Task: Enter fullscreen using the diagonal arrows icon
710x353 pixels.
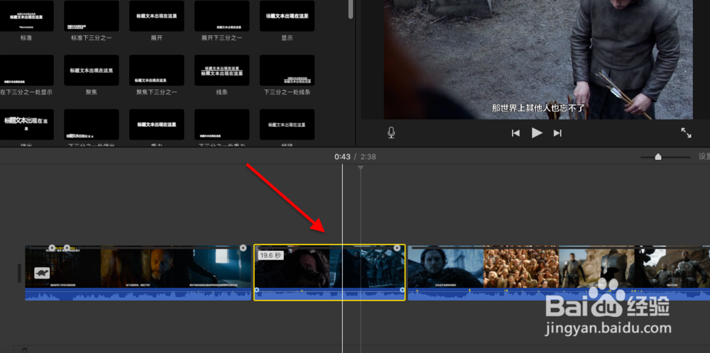Action: coord(686,133)
